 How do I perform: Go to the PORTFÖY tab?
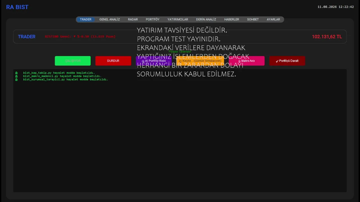coord(152,19)
